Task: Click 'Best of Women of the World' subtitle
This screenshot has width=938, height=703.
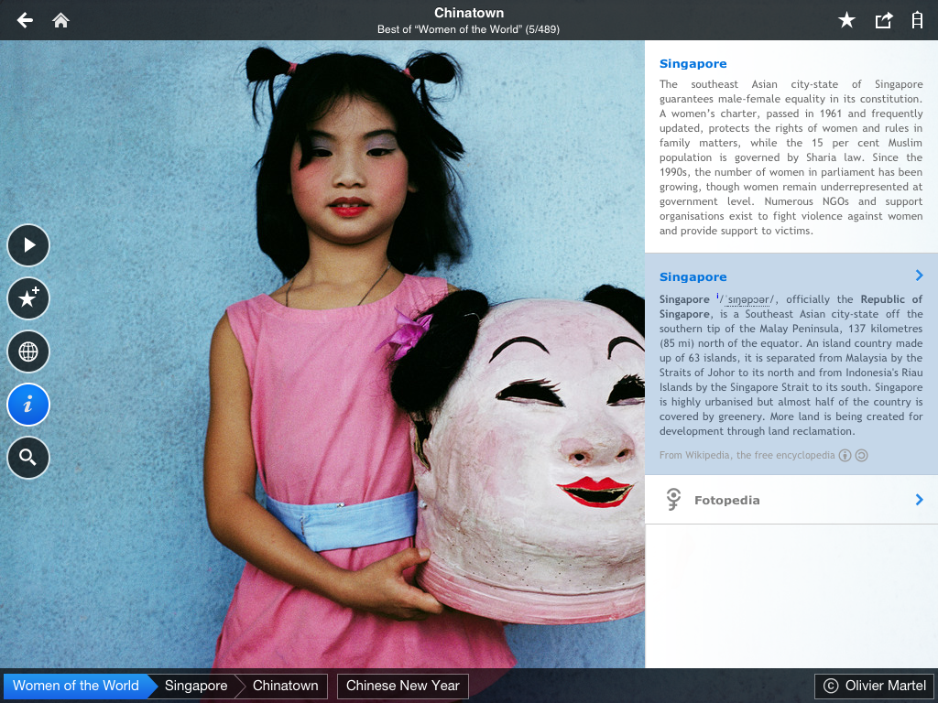Action: click(x=468, y=29)
